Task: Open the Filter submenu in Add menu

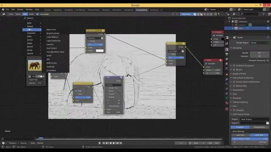Action: [x=32, y=37]
